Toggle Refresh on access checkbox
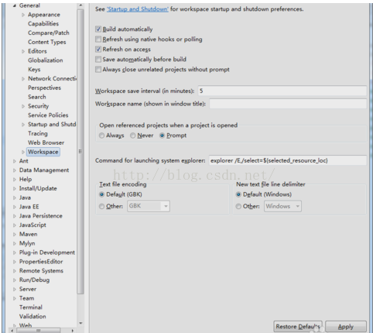The height and width of the screenshot is (333, 373). click(98, 49)
